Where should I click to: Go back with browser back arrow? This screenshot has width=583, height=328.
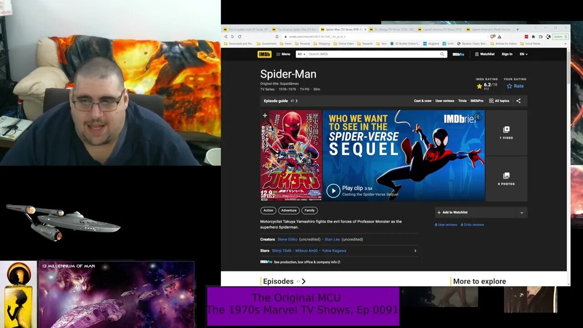pos(225,36)
